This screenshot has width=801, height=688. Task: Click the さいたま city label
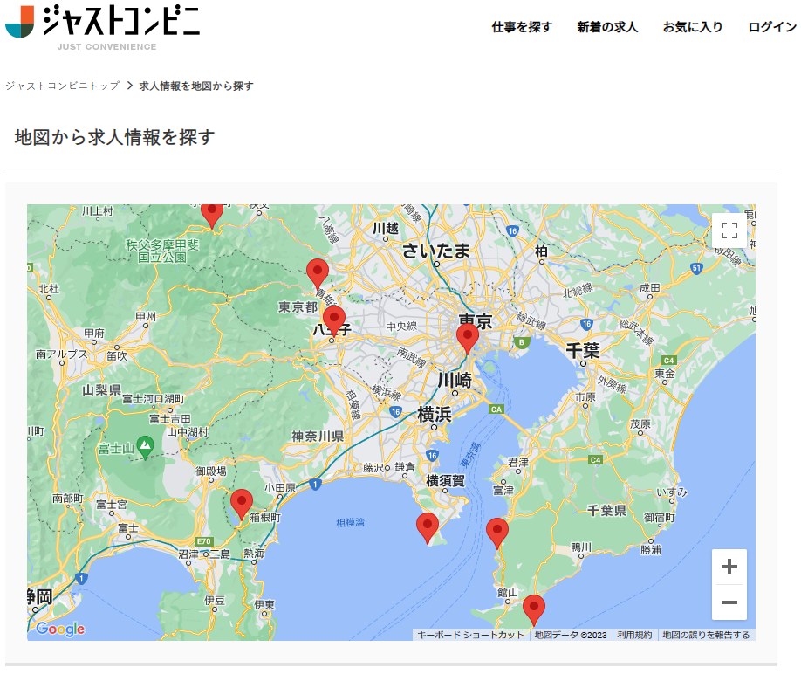435,251
